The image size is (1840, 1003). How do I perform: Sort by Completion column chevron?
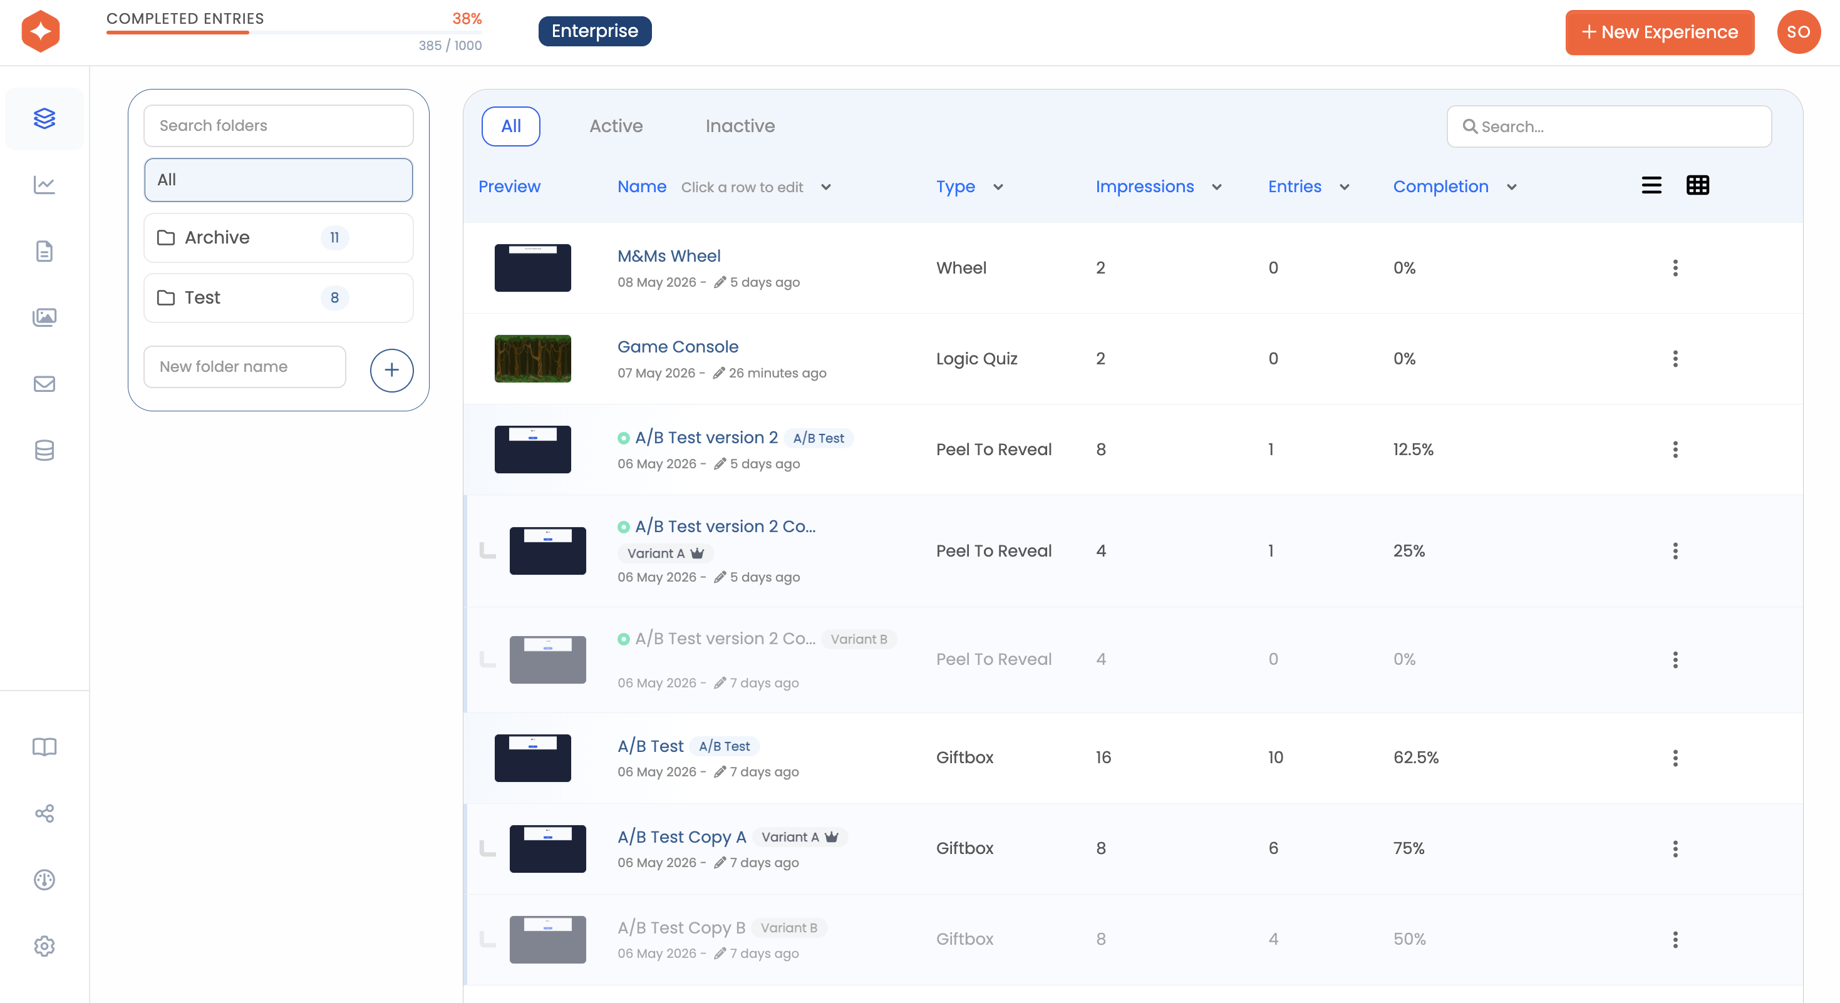point(1511,187)
